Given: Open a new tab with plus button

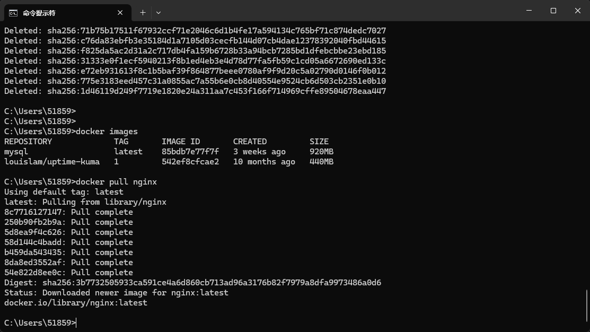Looking at the screenshot, I should coord(143,12).
